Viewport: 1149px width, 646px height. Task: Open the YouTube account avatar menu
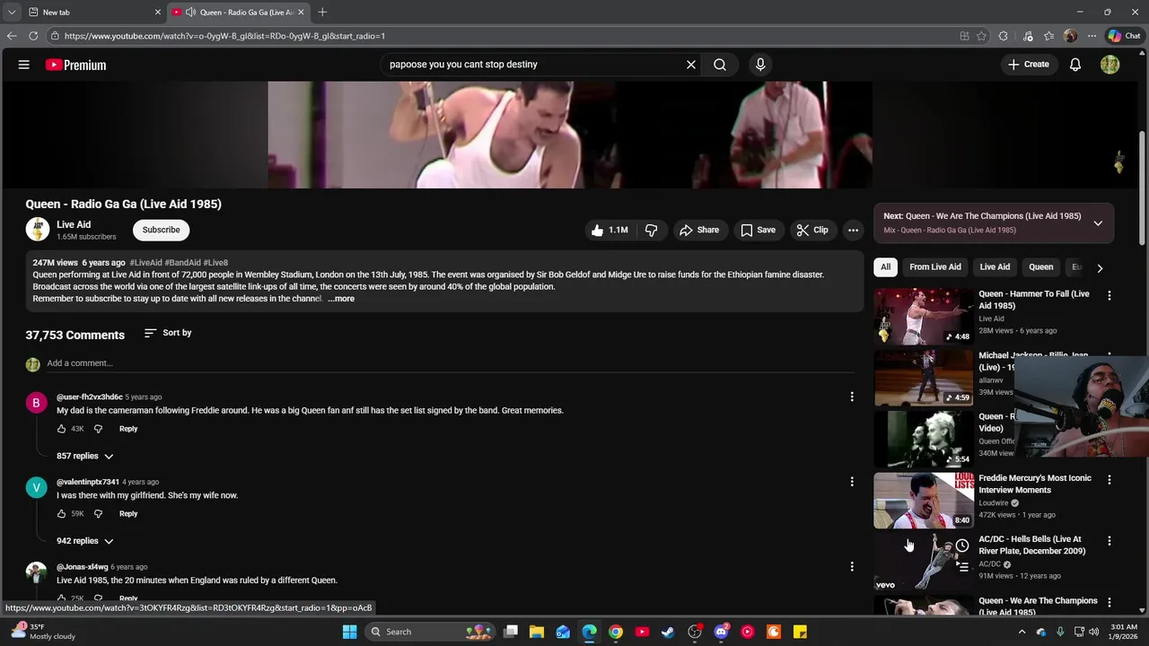1110,65
